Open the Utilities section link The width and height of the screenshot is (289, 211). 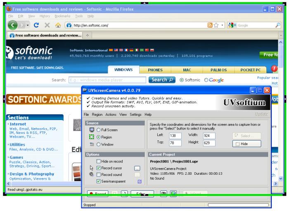[x=17, y=145]
